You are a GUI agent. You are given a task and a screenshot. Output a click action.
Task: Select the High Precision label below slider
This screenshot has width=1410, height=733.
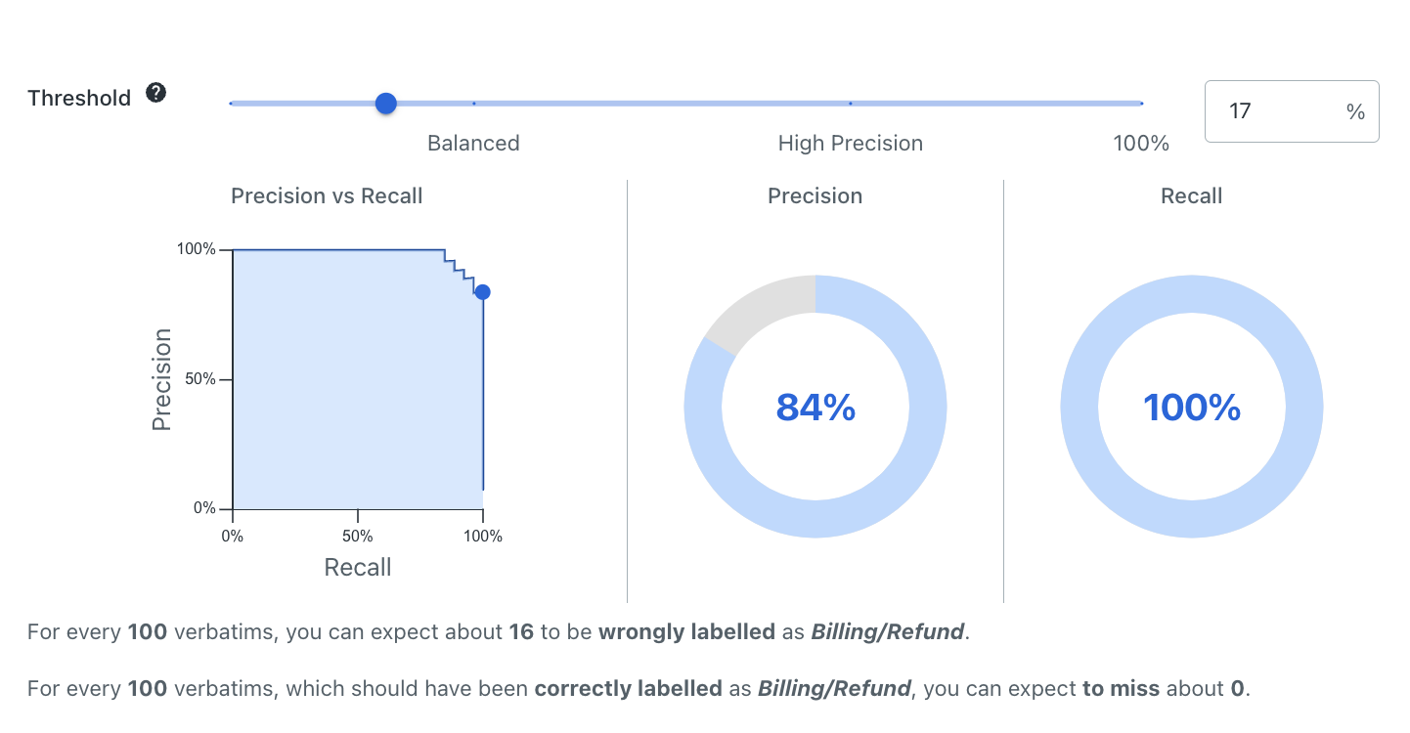click(850, 144)
